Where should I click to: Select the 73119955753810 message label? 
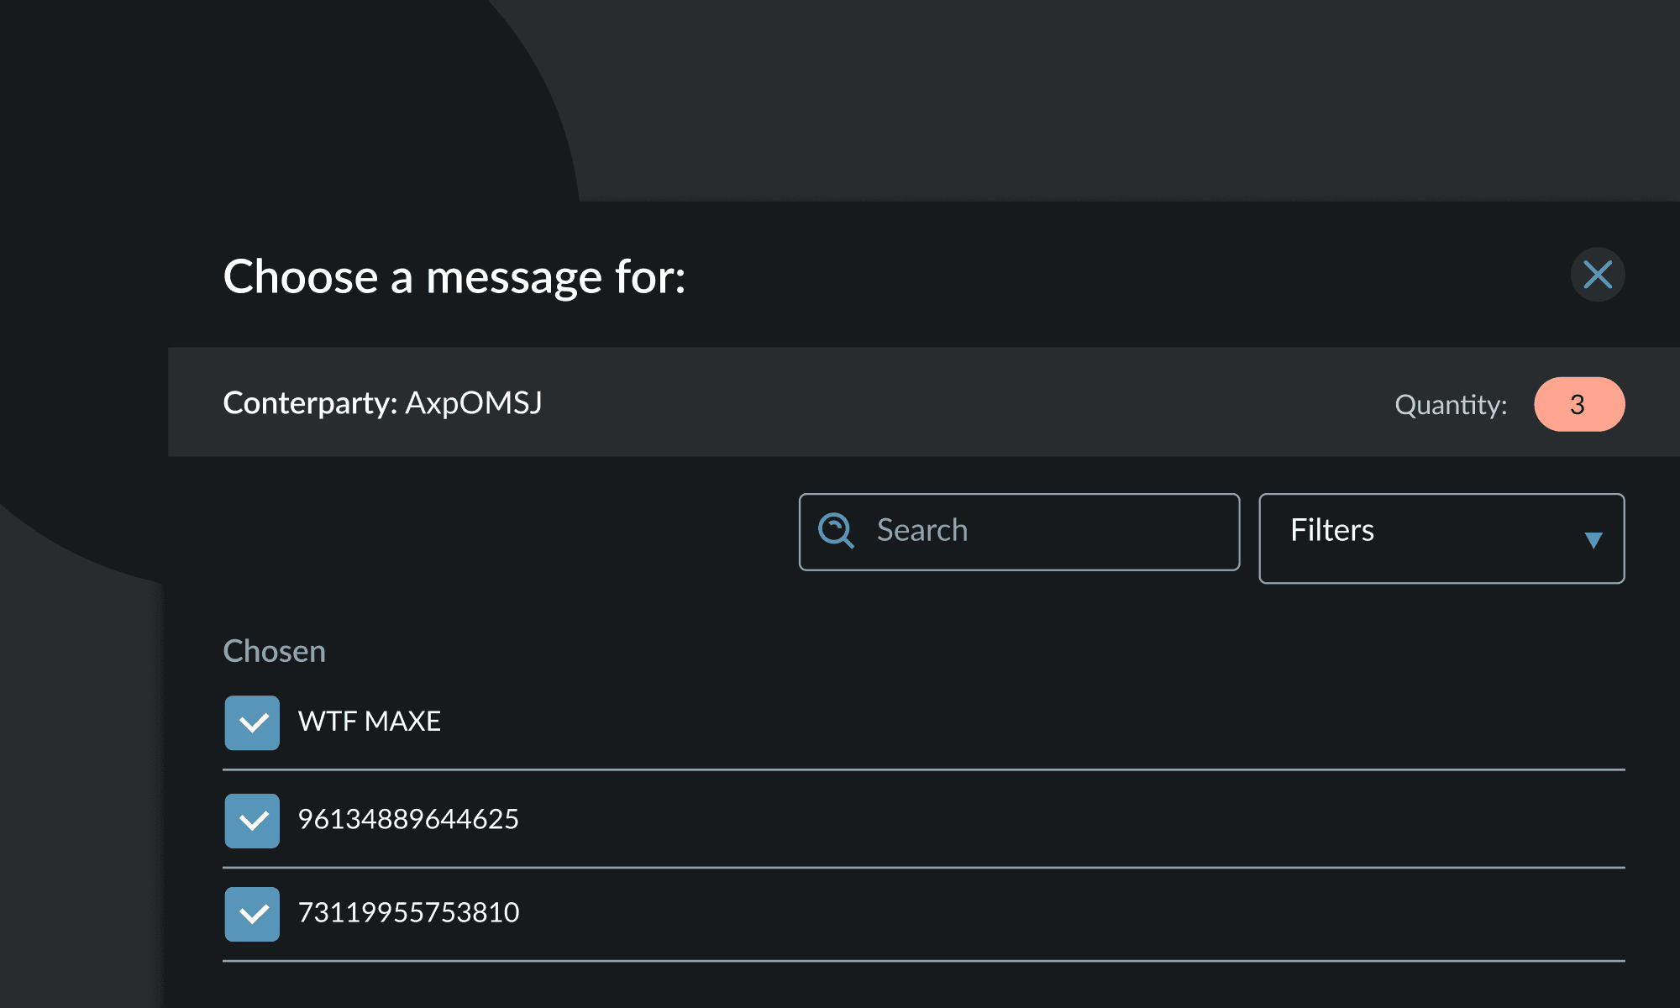click(x=409, y=912)
